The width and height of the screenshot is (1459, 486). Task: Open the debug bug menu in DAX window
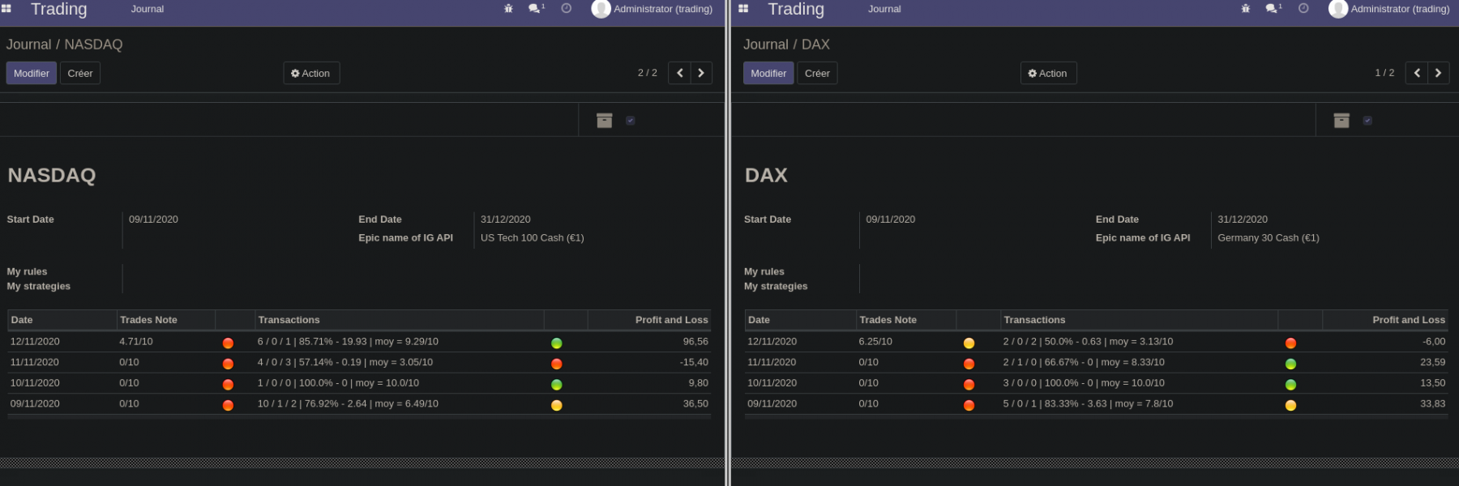1245,9
